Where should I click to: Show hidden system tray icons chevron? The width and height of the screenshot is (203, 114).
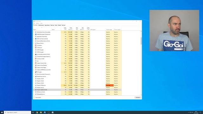188,112
